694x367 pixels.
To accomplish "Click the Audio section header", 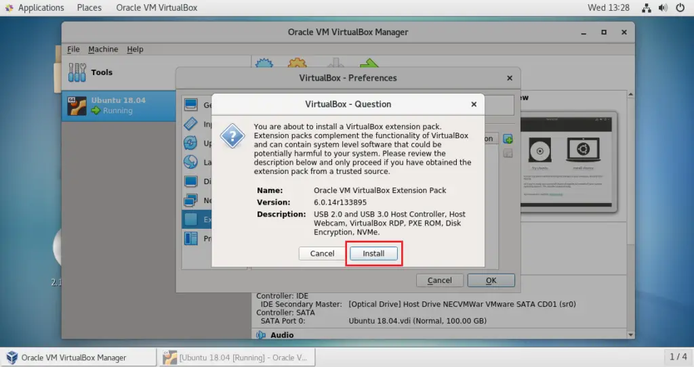I will (x=282, y=335).
